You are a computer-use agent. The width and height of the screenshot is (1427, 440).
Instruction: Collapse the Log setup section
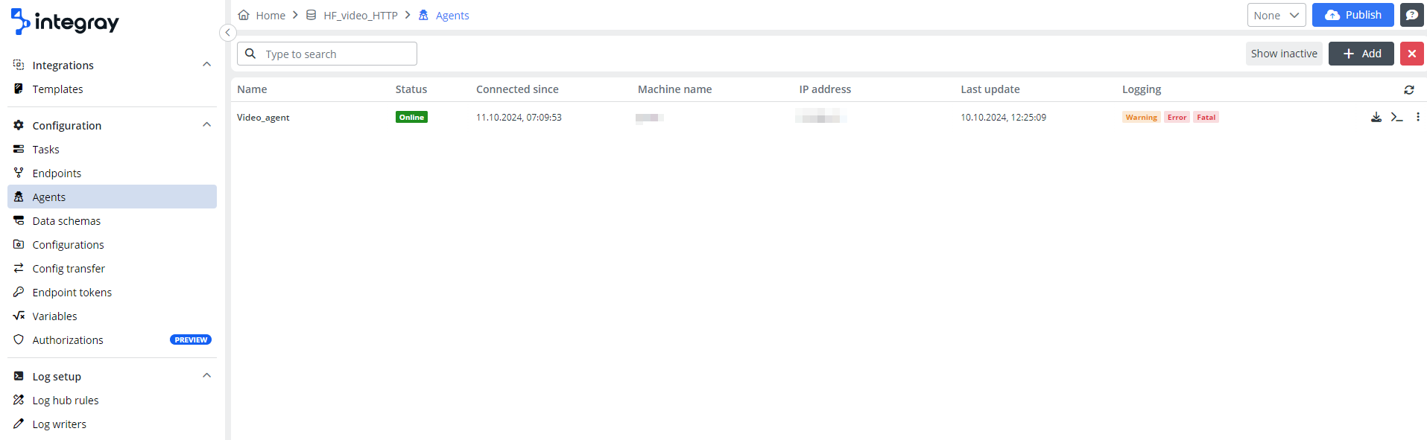[206, 376]
